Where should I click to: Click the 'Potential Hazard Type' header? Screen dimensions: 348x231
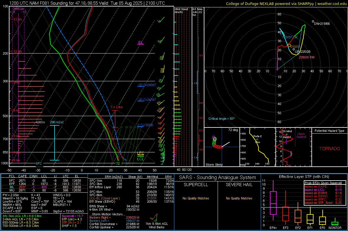(x=330, y=131)
